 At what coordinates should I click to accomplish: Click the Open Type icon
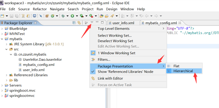[101, 16]
